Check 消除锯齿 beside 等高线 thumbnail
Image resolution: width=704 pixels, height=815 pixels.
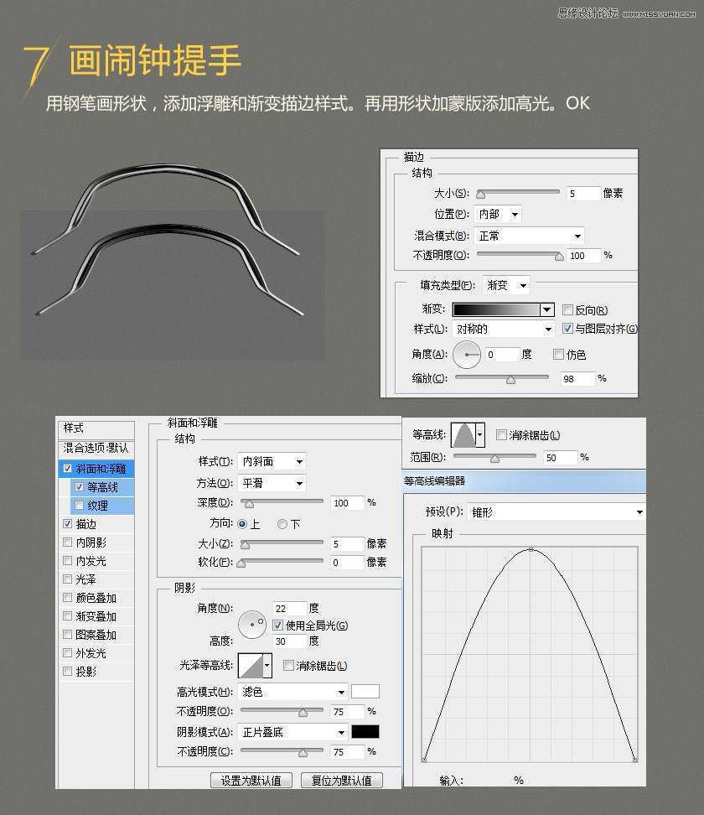[501, 434]
